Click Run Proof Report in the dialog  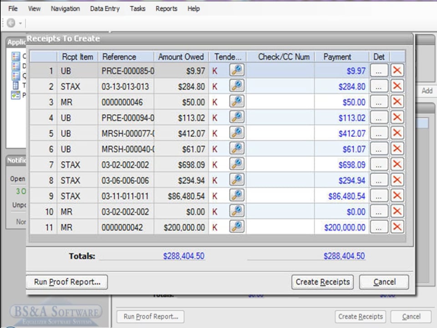point(67,282)
